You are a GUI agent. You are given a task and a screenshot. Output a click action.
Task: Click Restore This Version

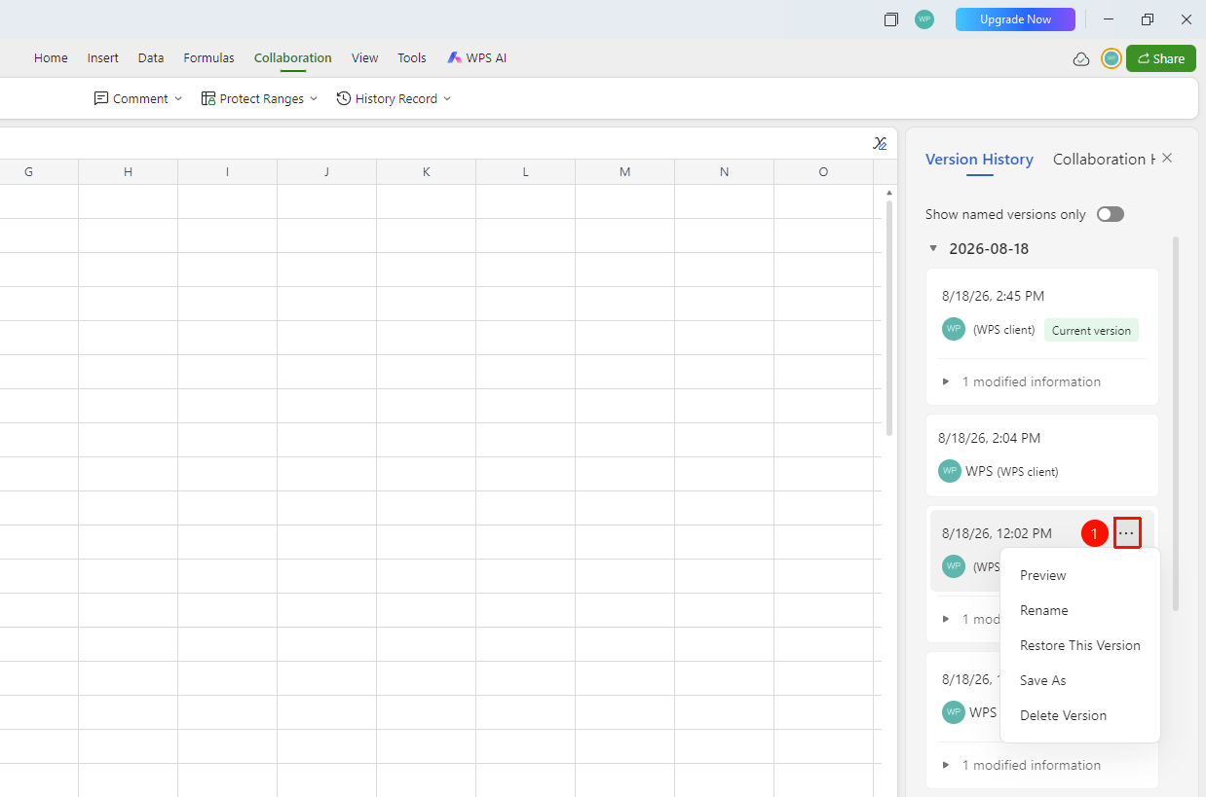(x=1080, y=645)
